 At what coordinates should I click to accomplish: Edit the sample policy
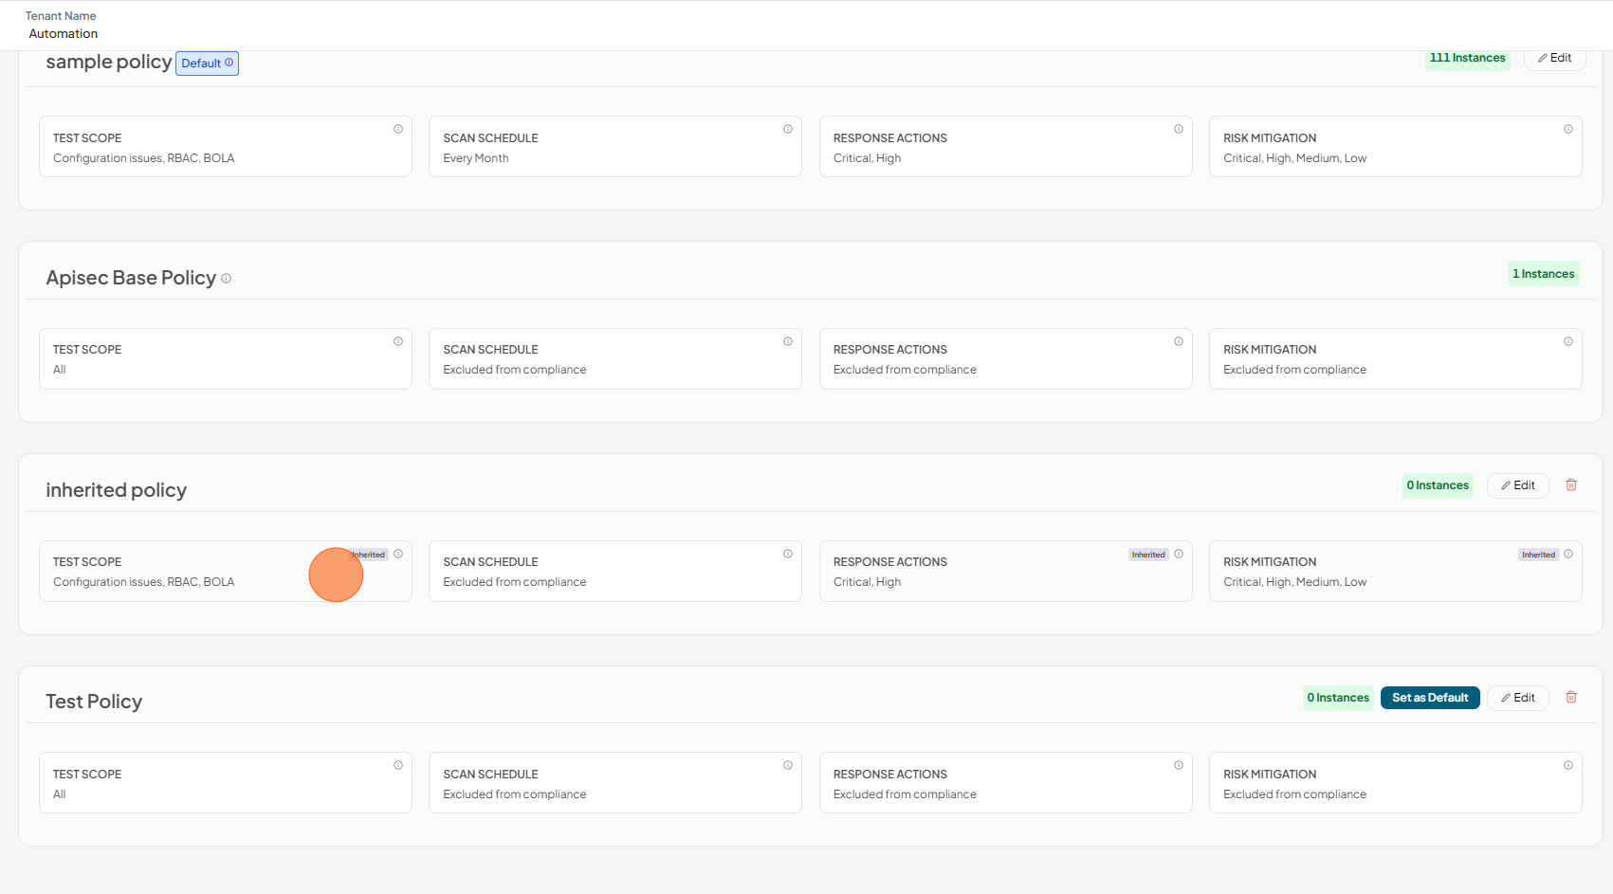[1555, 58]
